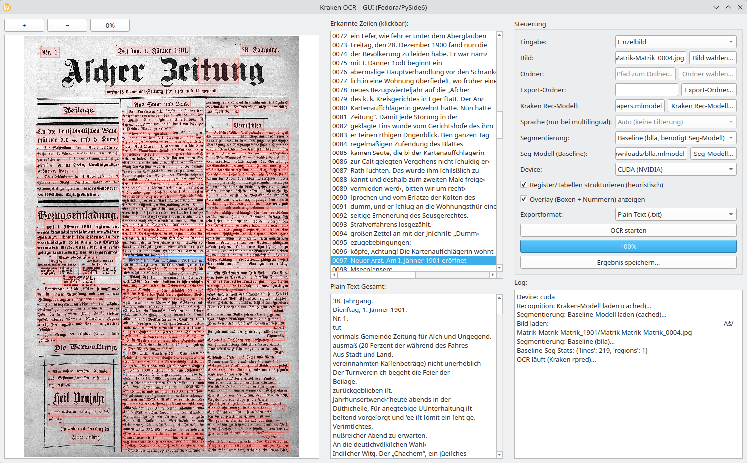Click left arrow of recognized lines horizontal scrollbar
The image size is (747, 463).
click(x=334, y=275)
